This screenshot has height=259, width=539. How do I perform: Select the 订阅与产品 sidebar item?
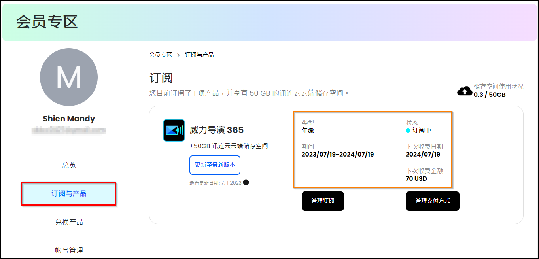pos(68,194)
